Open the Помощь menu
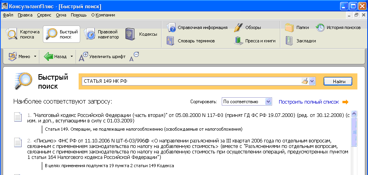Viewport: 368px width, 175px height. (x=79, y=15)
